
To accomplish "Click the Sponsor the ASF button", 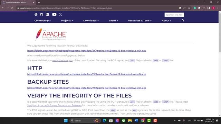I will pos(174,15).
